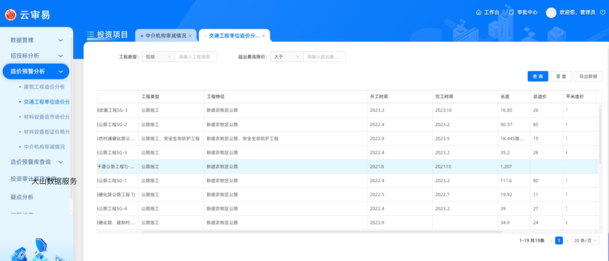The image size is (609, 261).
Task: Click the power logout icon
Action: coord(602,12)
